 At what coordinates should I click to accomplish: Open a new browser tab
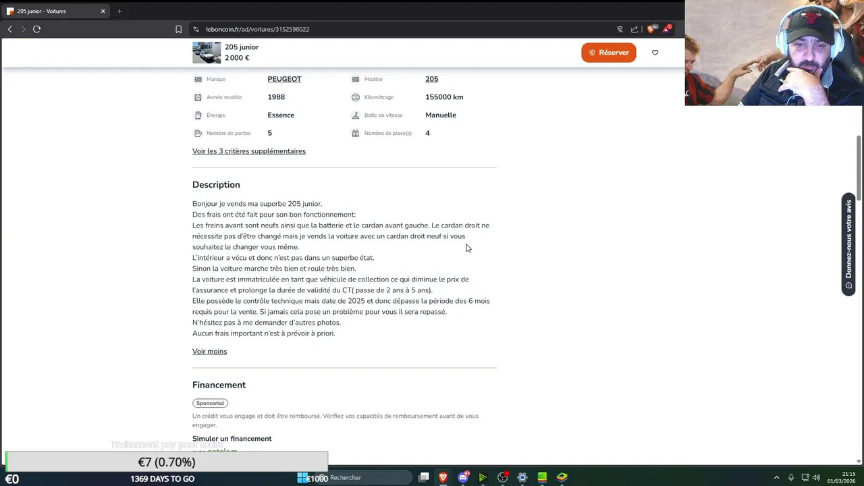pyautogui.click(x=119, y=11)
